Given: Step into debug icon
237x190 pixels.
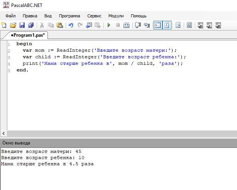Looking at the screenshot, I should click(147, 25).
